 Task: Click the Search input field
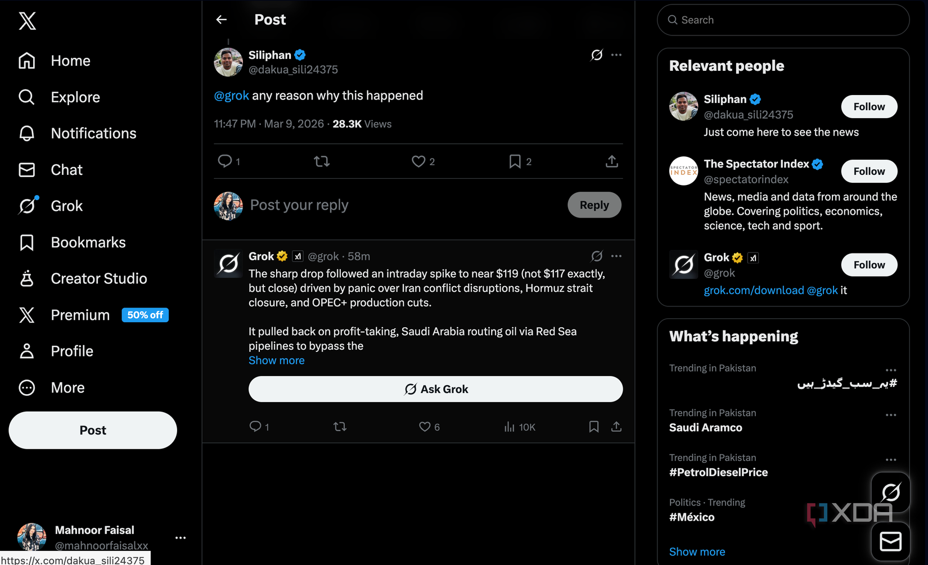[783, 20]
